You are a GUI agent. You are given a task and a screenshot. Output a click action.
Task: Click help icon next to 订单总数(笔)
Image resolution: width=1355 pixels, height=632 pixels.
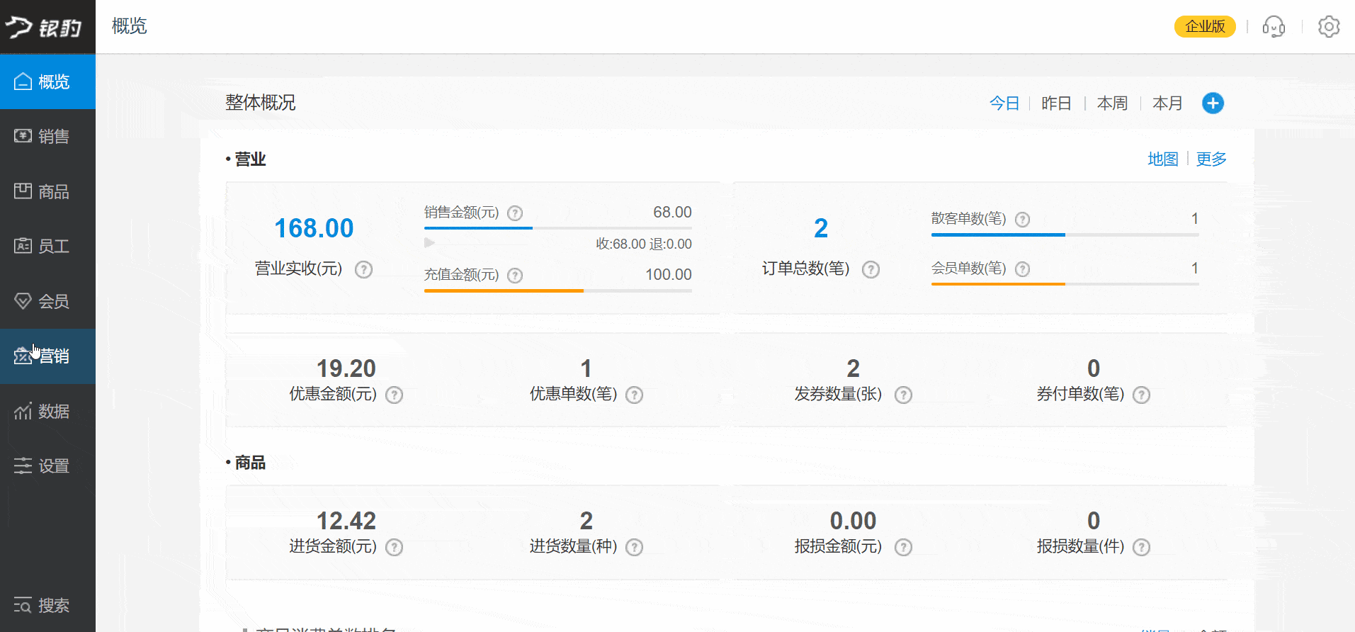pos(871,269)
